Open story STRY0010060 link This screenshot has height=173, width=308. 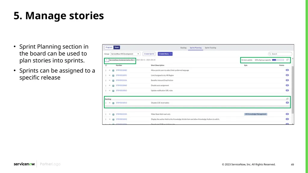tap(122, 86)
